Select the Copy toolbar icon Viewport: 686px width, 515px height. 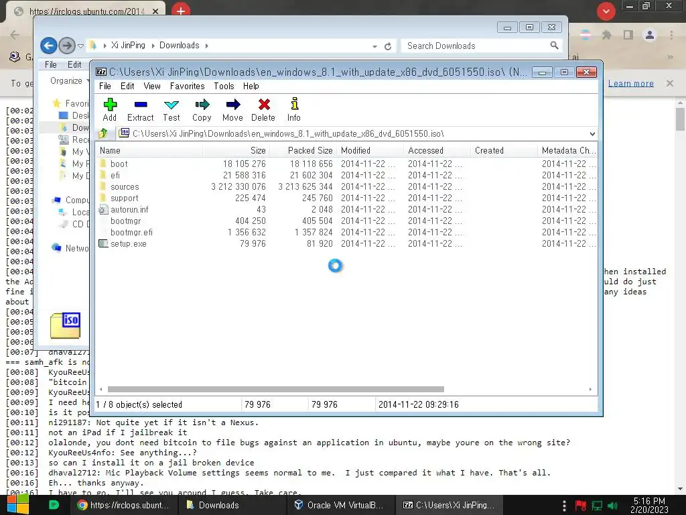[x=202, y=109]
